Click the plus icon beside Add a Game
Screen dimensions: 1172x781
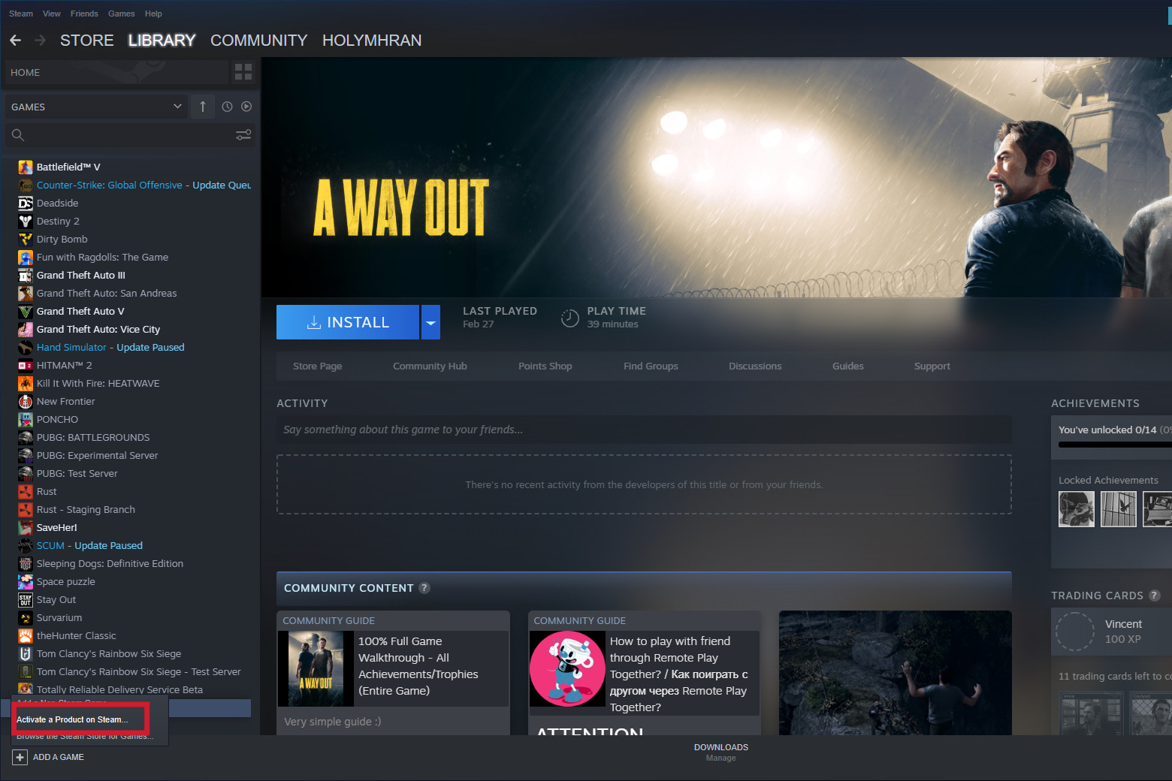tap(20, 757)
